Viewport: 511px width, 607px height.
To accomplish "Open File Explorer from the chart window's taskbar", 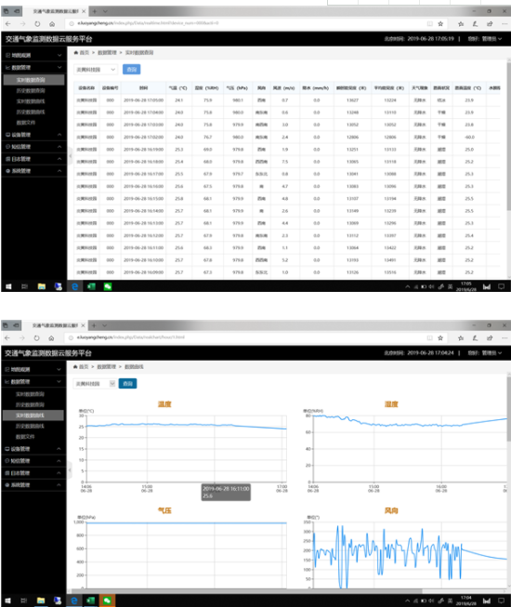I will click(41, 600).
